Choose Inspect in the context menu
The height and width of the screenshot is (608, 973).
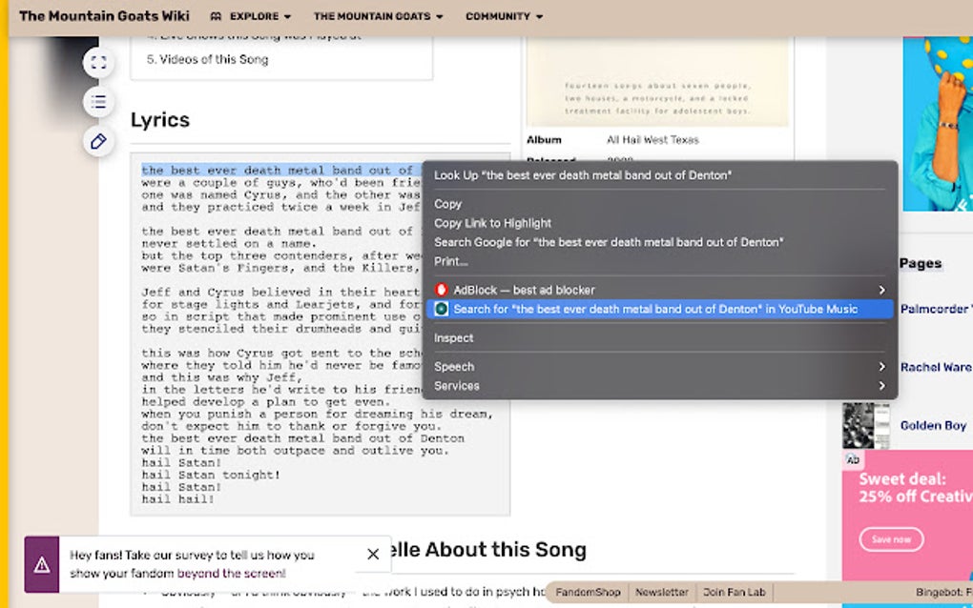pyautogui.click(x=453, y=337)
